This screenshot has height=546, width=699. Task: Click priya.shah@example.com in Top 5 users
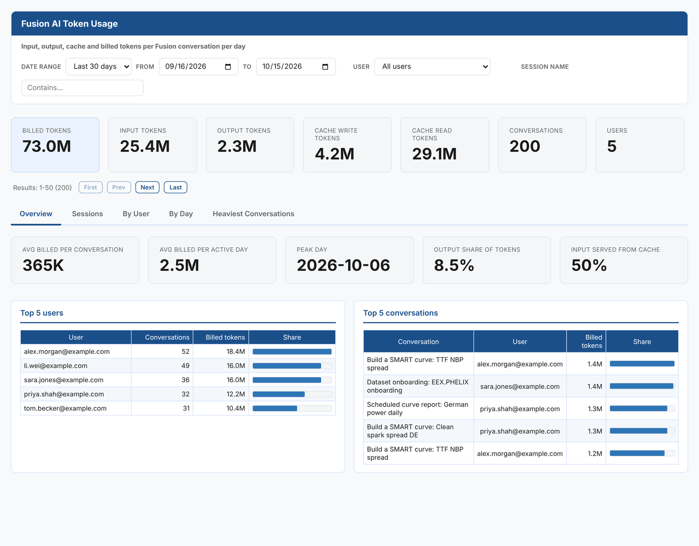click(64, 394)
